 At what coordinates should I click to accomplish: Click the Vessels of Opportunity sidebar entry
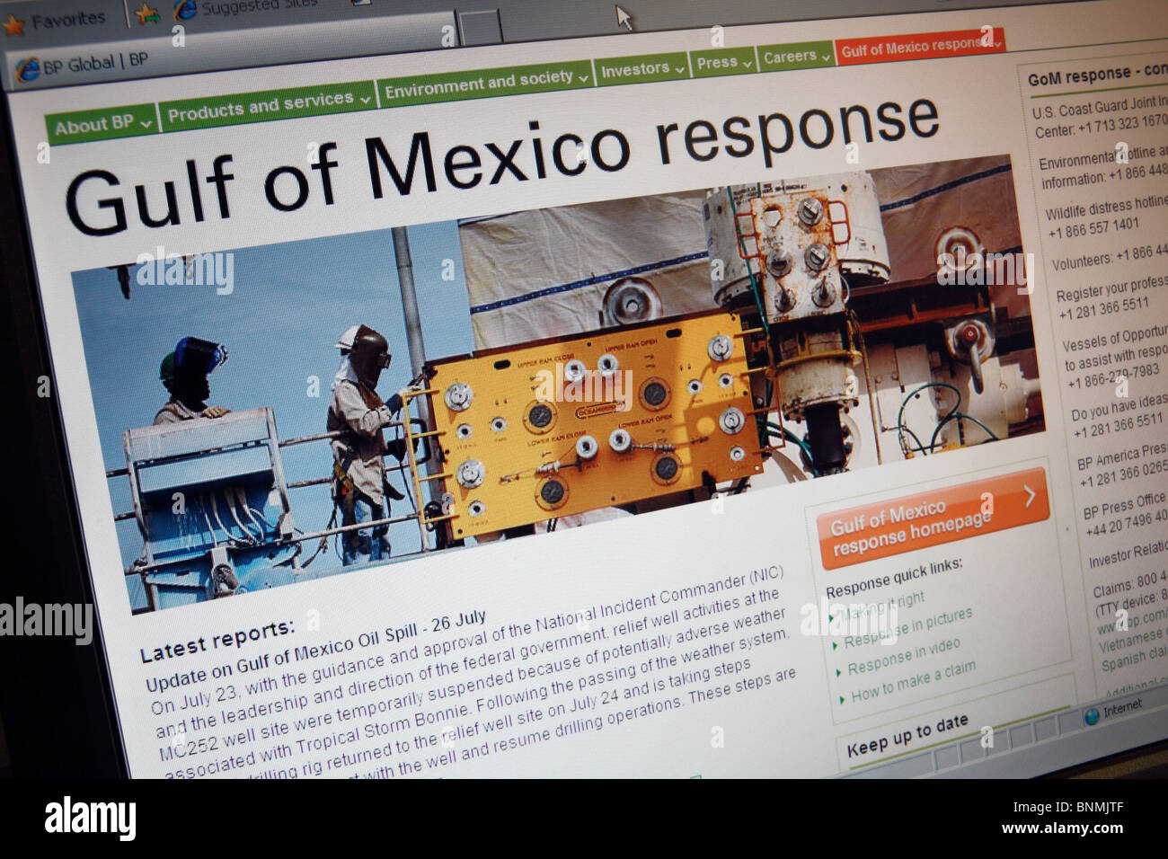(1115, 354)
